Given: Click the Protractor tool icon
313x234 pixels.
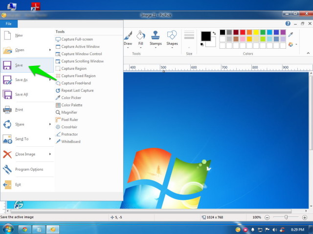Looking at the screenshot, I should pos(58,135).
